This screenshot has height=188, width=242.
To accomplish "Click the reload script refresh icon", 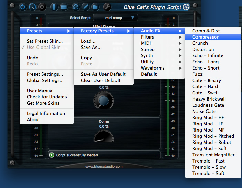I will pyautogui.click(x=76, y=7).
